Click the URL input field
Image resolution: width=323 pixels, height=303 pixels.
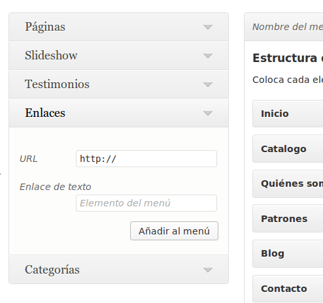[146, 159]
